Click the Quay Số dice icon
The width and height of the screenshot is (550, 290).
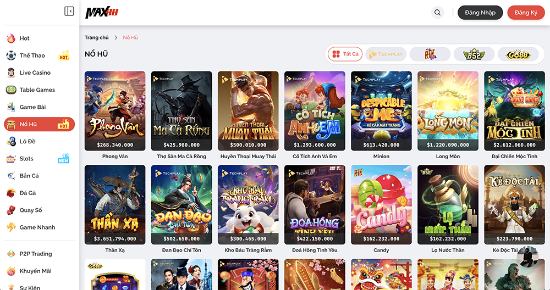[x=11, y=210]
